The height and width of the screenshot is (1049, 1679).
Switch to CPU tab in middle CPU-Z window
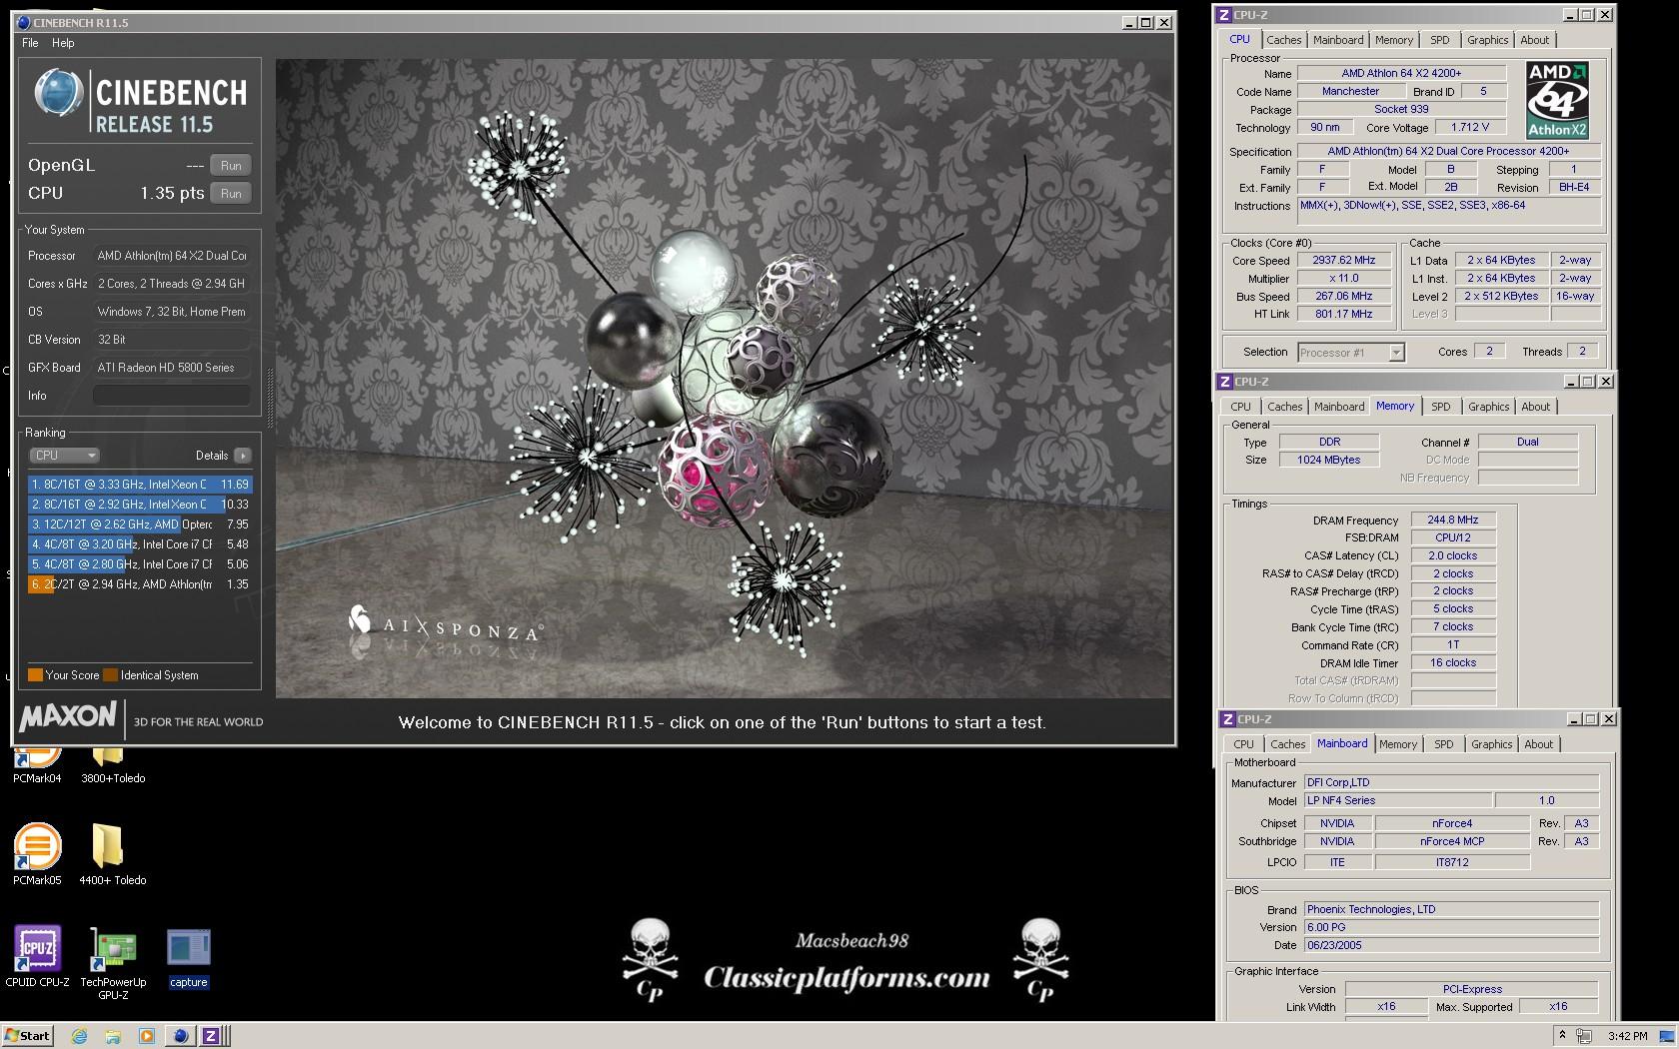point(1240,407)
